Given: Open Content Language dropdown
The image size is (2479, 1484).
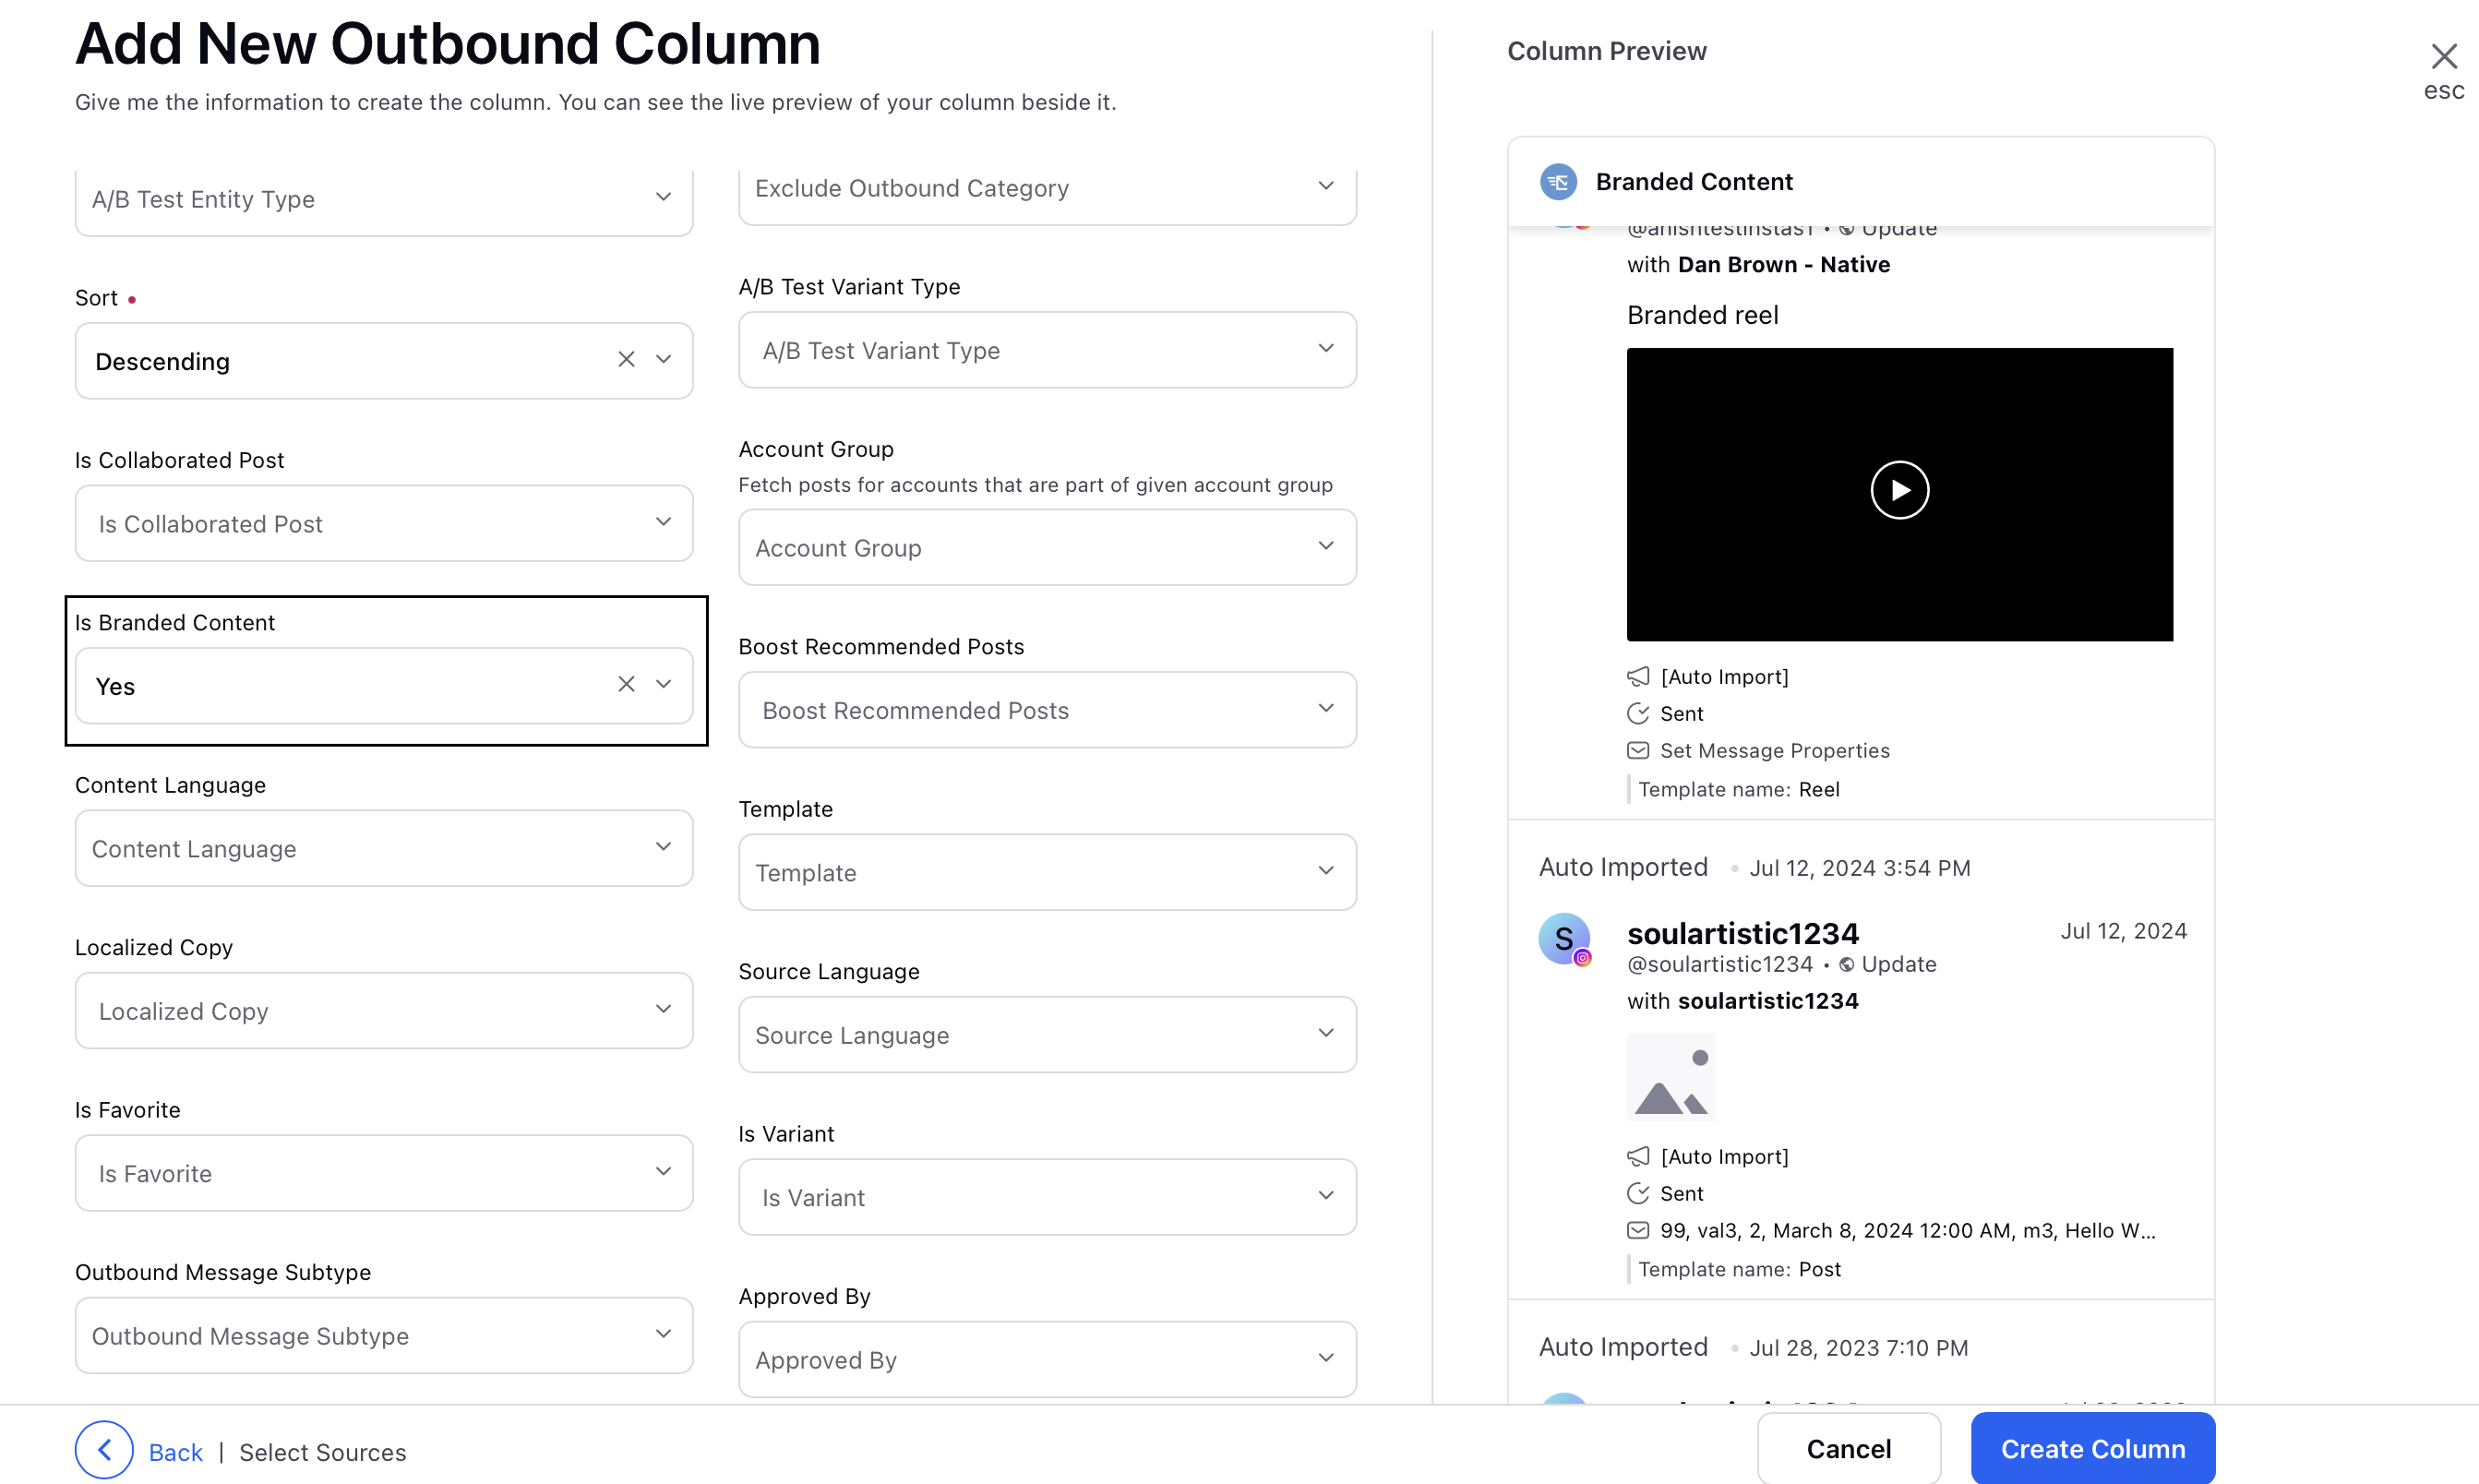Looking at the screenshot, I should click(384, 849).
